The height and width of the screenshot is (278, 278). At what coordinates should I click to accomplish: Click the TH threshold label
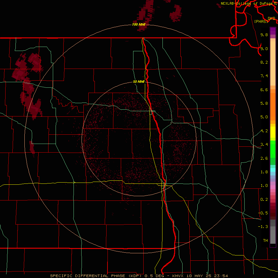click(265, 240)
